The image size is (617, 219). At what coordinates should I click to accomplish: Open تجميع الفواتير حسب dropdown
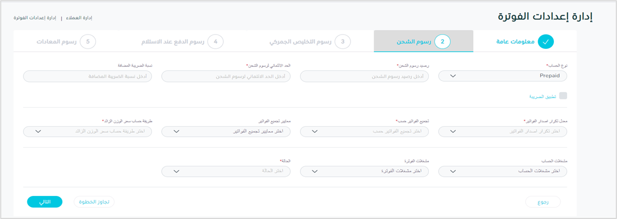click(x=364, y=131)
